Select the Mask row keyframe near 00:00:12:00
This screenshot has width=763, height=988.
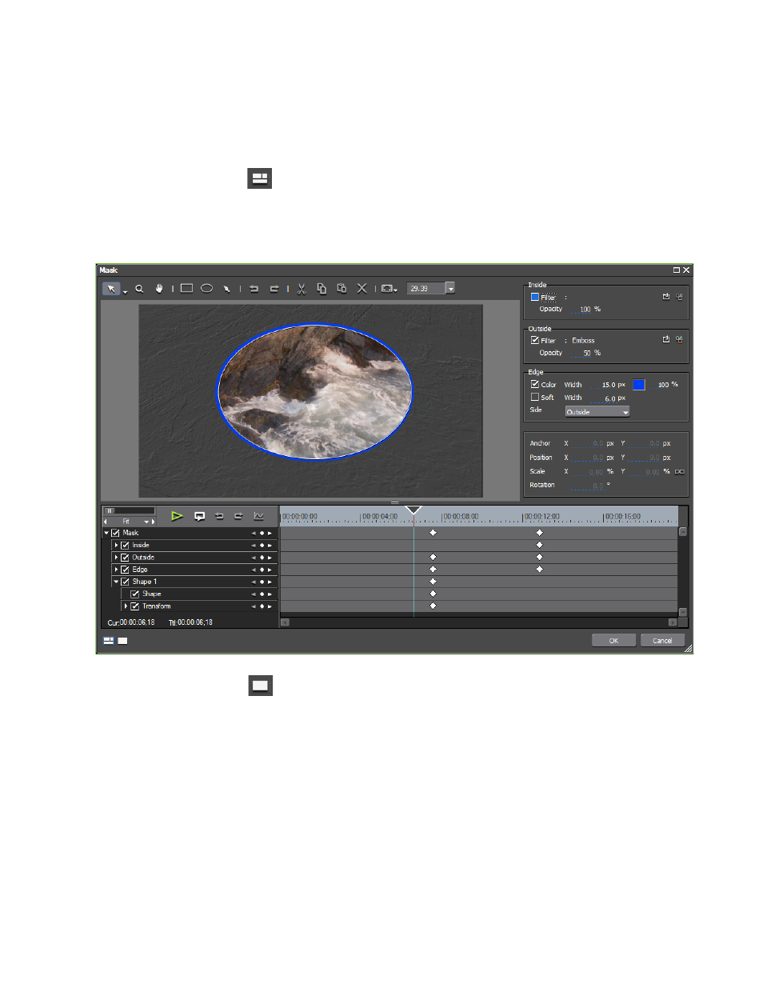tap(539, 533)
